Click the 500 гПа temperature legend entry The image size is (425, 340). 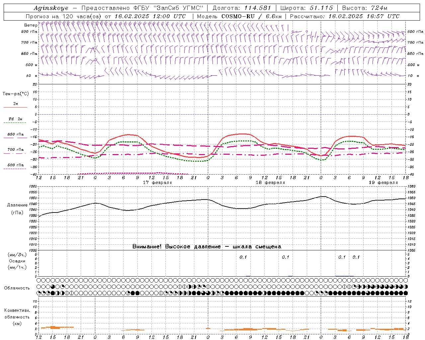(x=16, y=165)
